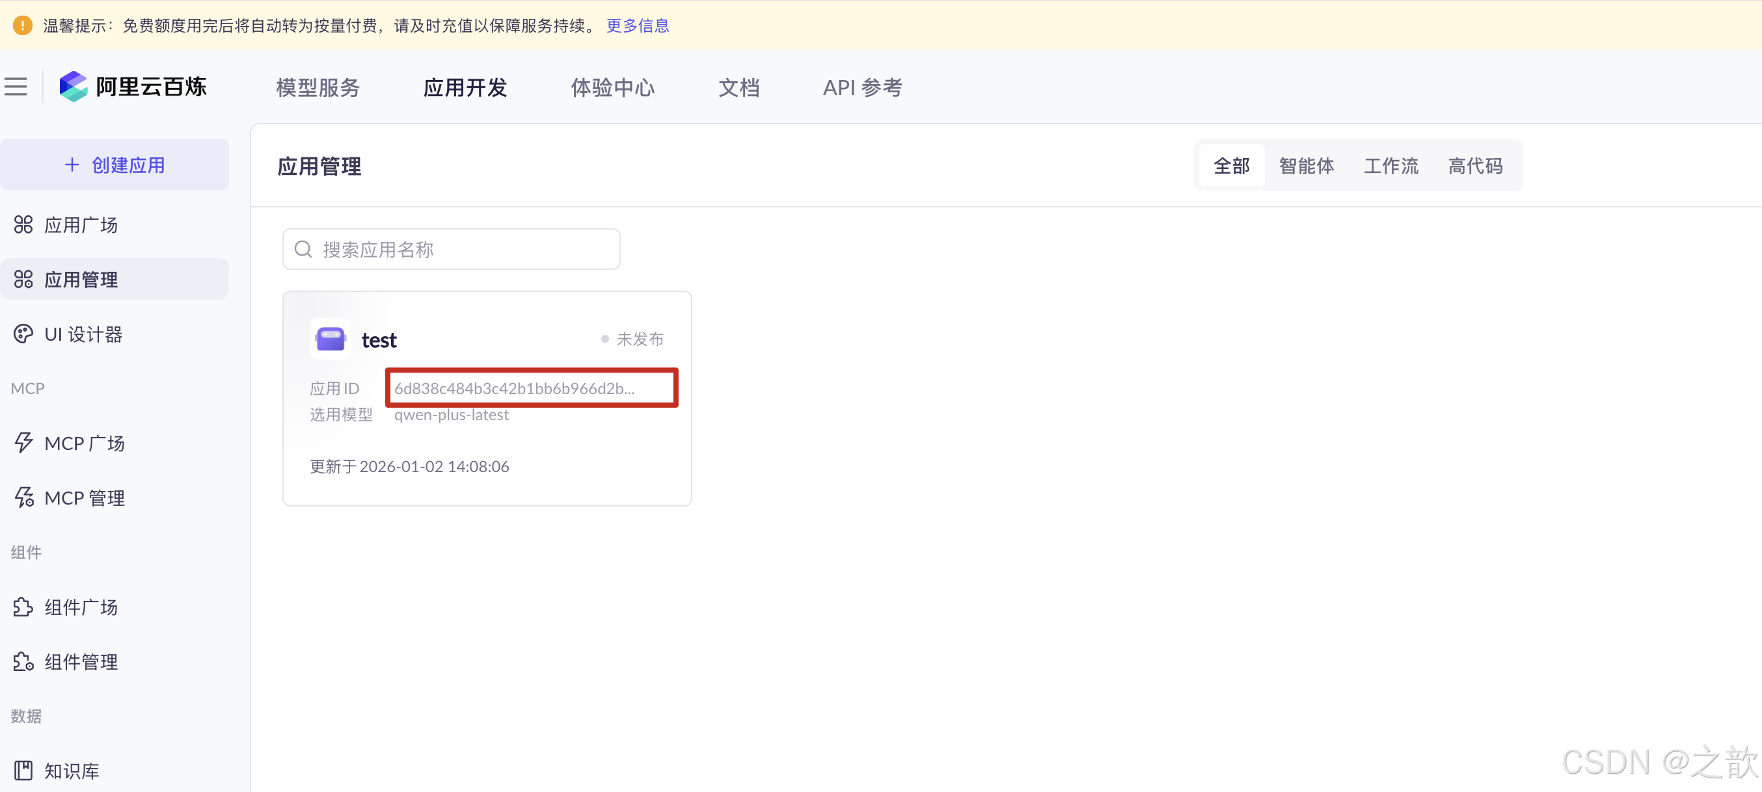The width and height of the screenshot is (1762, 792).
Task: Switch to the 智能体 filter tab
Action: (x=1307, y=166)
